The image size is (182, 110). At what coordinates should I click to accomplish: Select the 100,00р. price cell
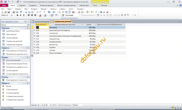click(x=90, y=36)
